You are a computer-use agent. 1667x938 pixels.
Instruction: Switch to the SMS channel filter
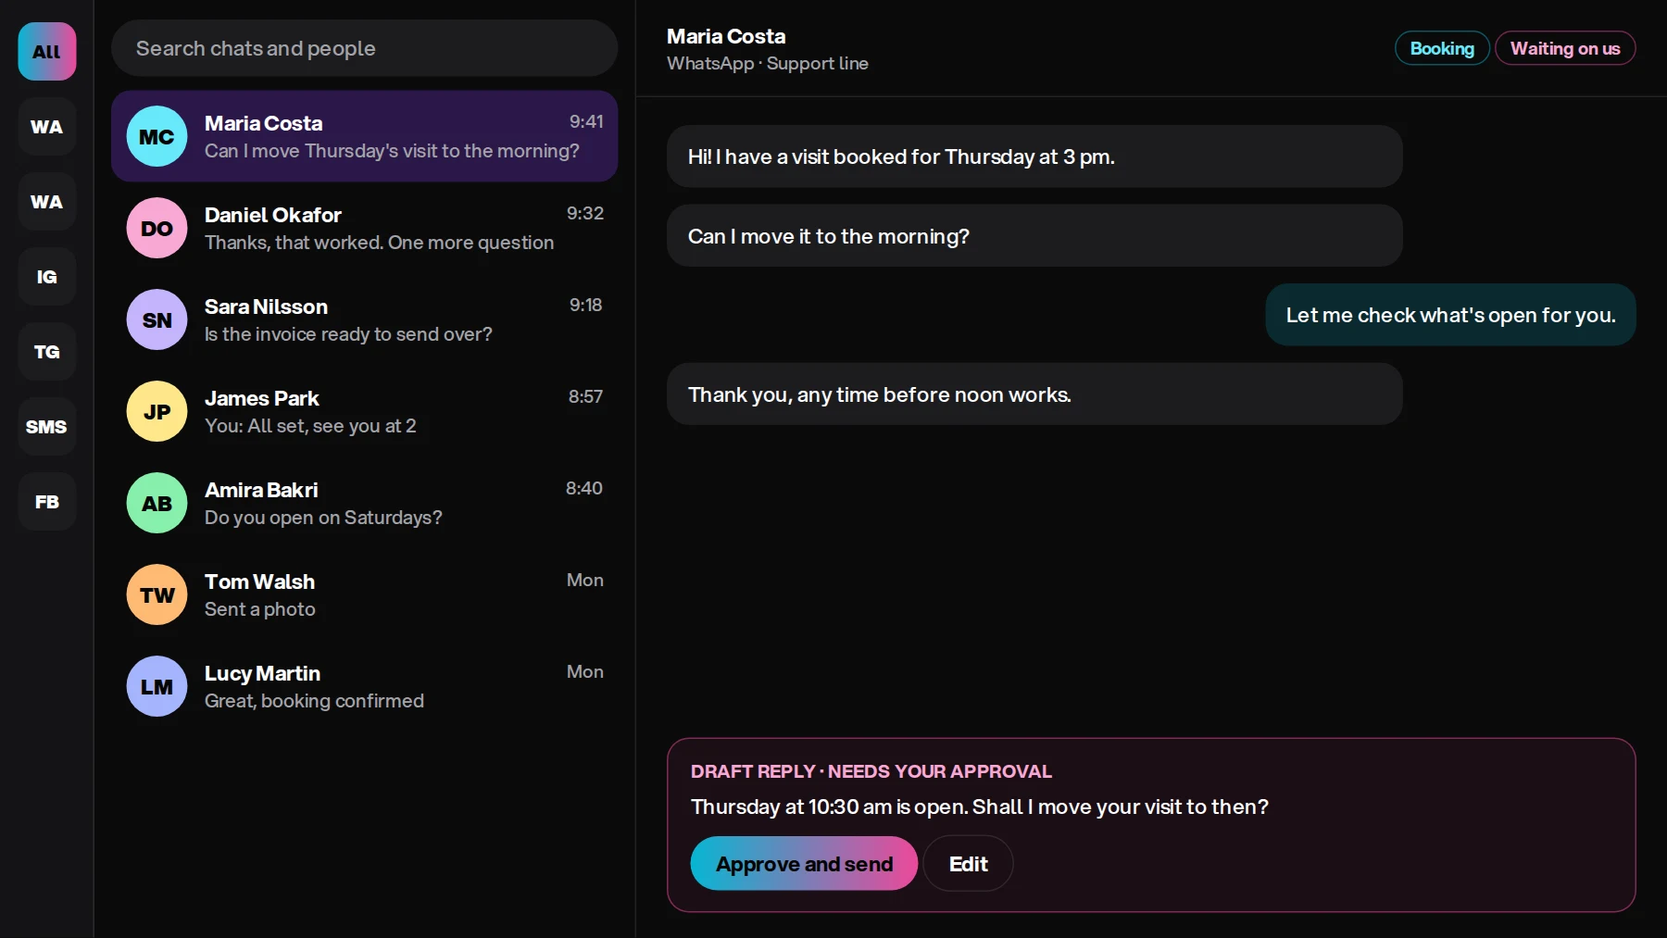pyautogui.click(x=46, y=427)
